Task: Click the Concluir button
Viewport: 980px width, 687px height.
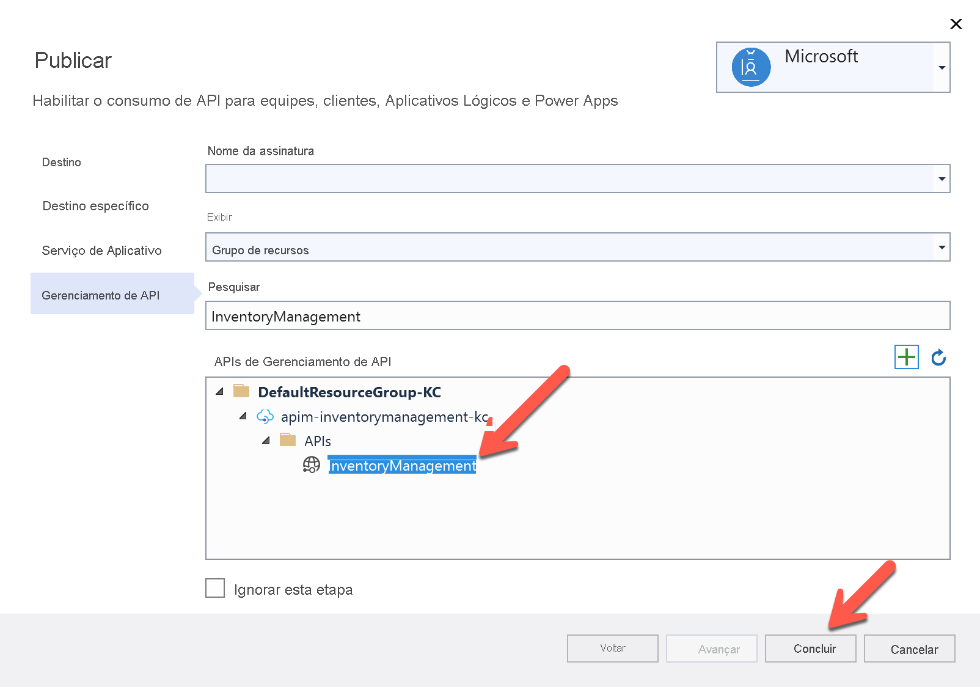Action: pyautogui.click(x=810, y=648)
